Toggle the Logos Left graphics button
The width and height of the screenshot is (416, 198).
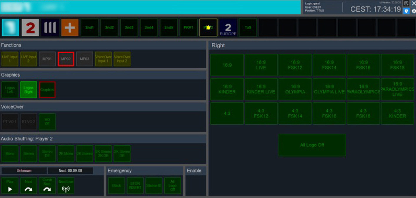point(10,90)
